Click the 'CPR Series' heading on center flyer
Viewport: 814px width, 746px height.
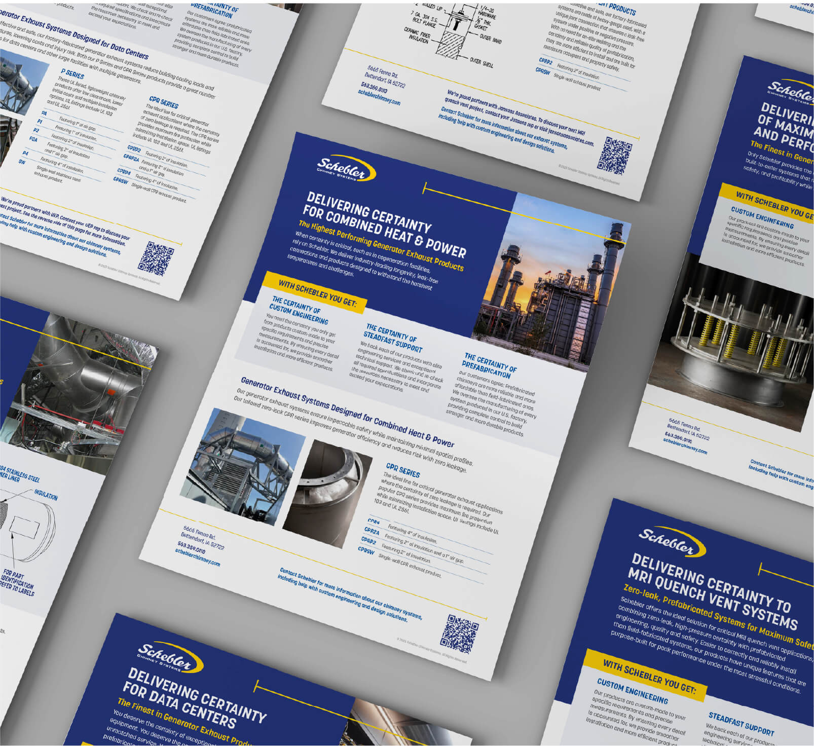pos(403,470)
